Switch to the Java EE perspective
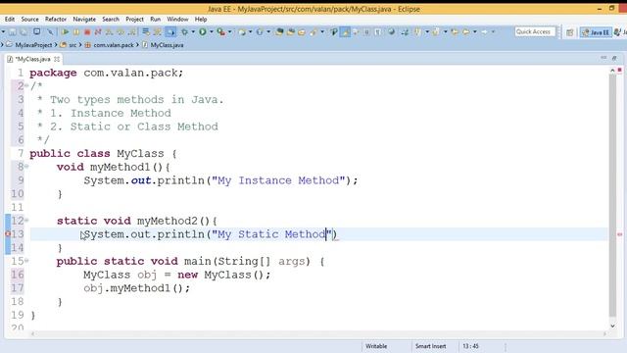Screen dimensions: 627x353 pos(597,32)
